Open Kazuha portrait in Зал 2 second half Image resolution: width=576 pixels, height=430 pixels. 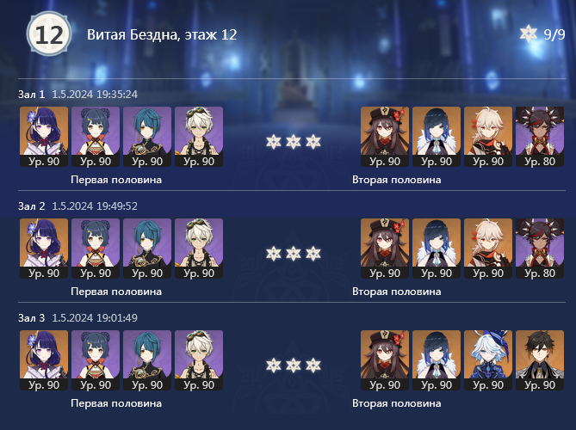488,249
